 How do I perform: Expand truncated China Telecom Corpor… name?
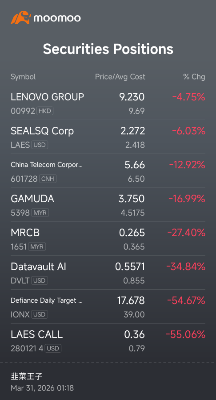coord(47,165)
